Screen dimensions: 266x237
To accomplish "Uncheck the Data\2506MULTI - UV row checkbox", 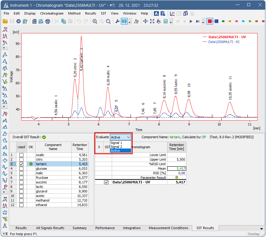I will tap(106, 182).
